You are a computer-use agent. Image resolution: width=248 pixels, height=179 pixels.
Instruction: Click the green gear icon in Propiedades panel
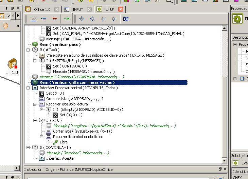237,19
